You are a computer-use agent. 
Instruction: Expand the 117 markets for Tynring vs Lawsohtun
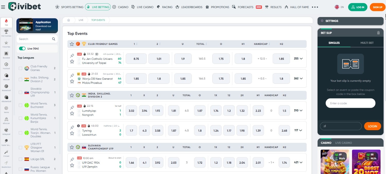pos(299,130)
